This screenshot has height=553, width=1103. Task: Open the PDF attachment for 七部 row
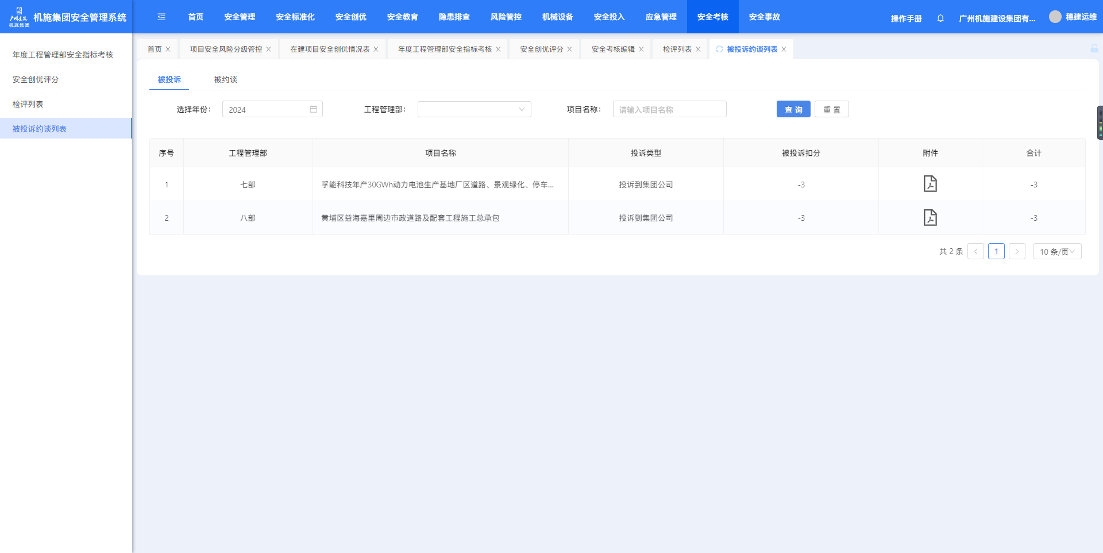click(x=930, y=184)
